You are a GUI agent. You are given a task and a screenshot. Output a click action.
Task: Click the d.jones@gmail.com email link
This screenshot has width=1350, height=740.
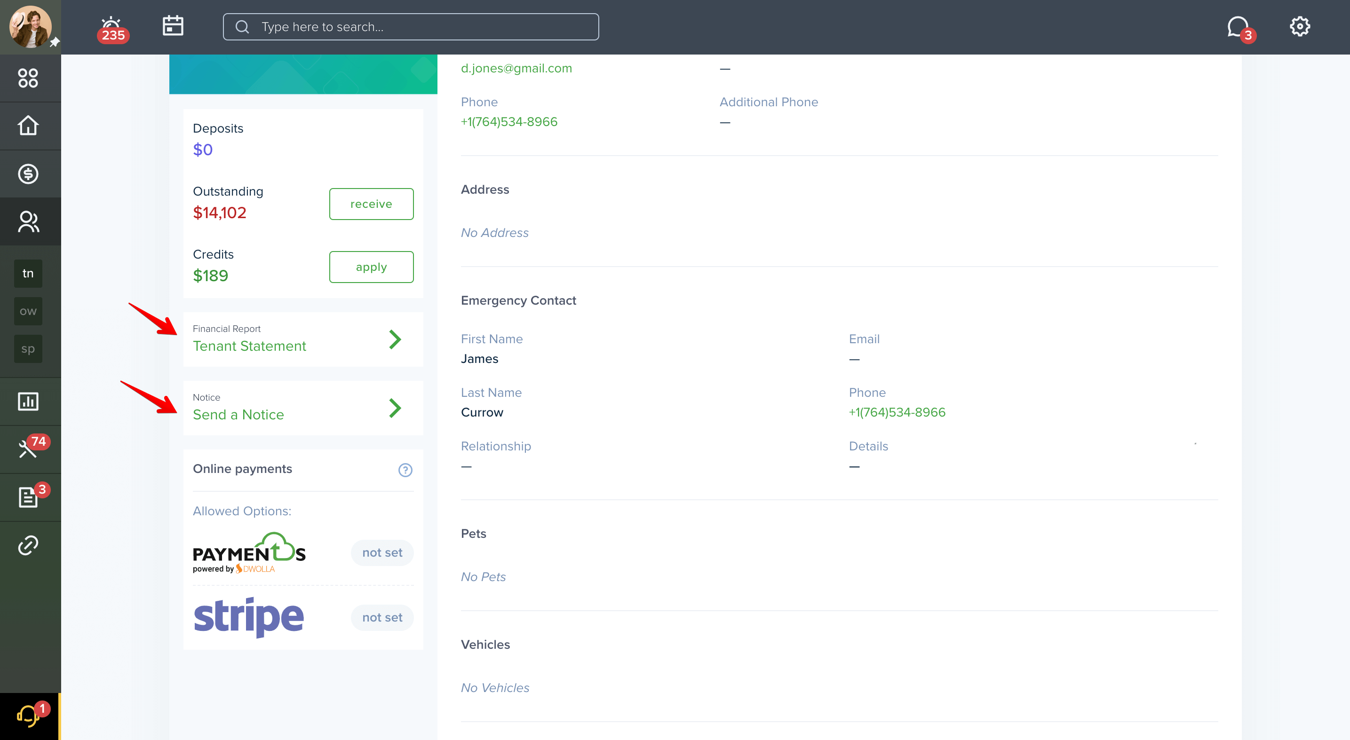click(x=516, y=68)
